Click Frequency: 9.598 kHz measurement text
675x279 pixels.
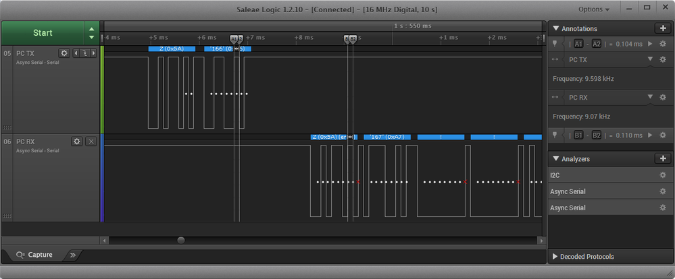click(583, 79)
